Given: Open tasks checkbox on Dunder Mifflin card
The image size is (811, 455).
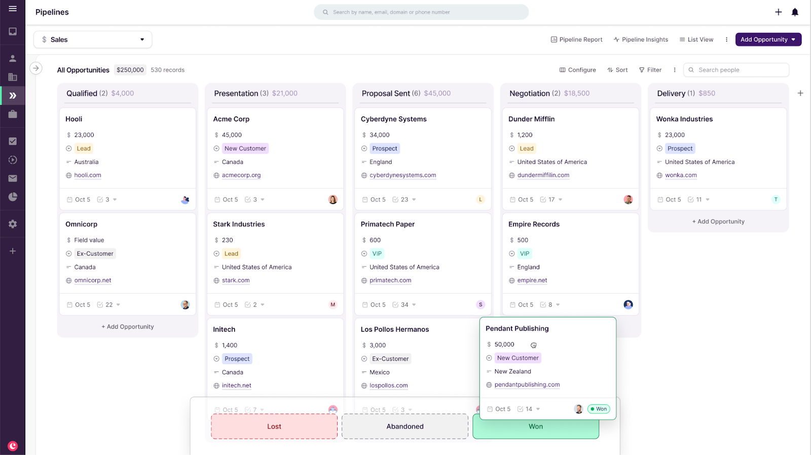Looking at the screenshot, I should (543, 200).
